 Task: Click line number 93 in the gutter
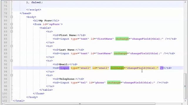click(6, 68)
